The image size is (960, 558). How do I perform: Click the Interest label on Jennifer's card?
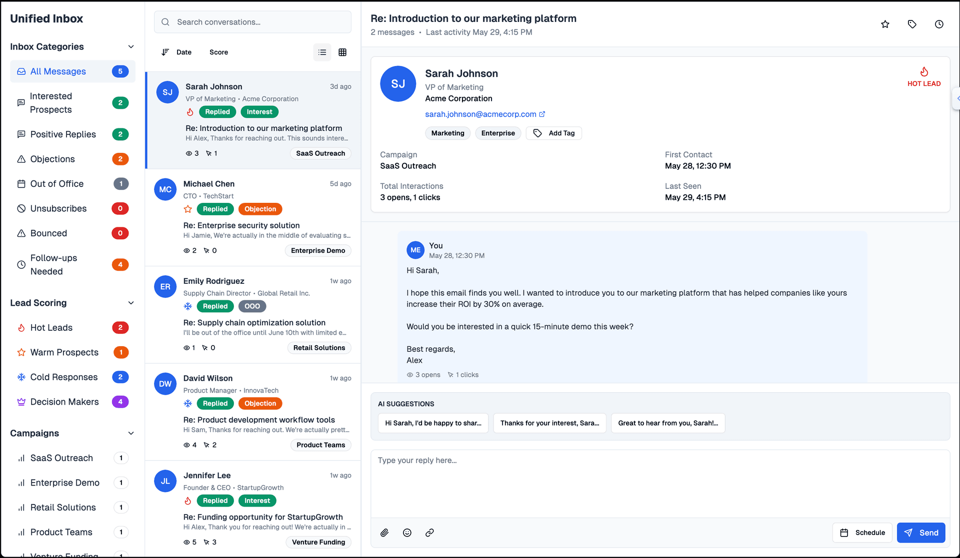click(257, 501)
